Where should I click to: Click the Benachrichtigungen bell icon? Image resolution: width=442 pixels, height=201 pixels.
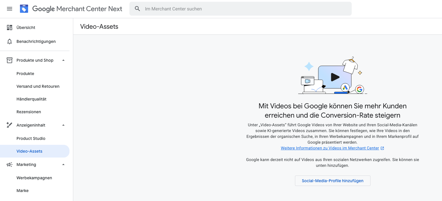(10, 41)
